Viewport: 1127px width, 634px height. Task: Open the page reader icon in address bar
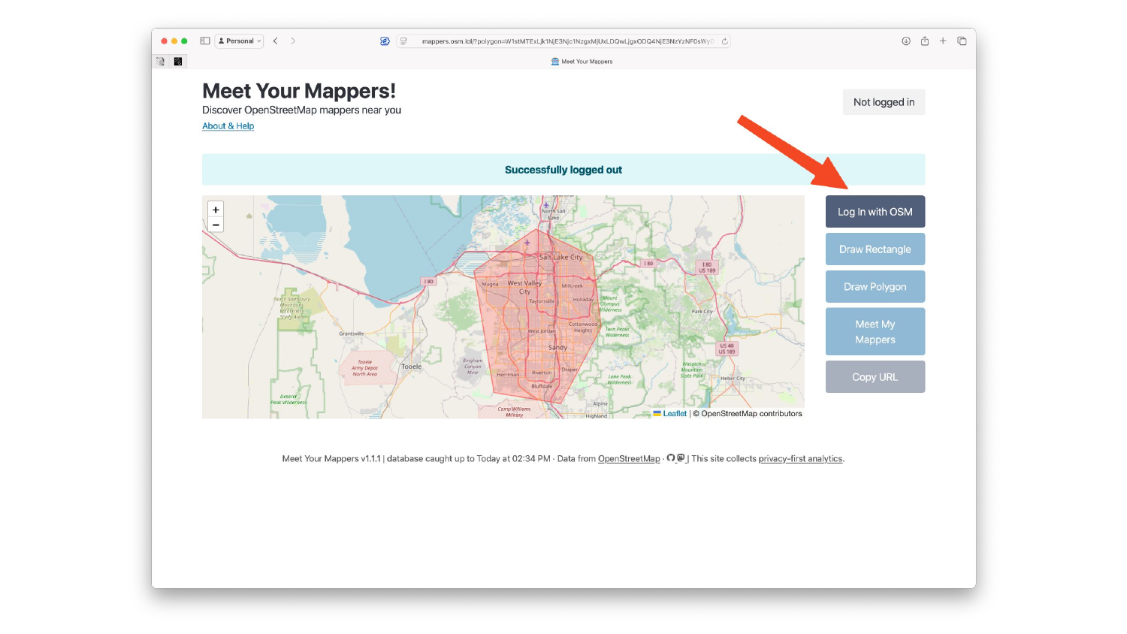[x=403, y=41]
